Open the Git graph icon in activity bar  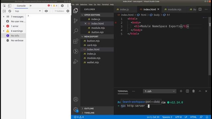76,51
